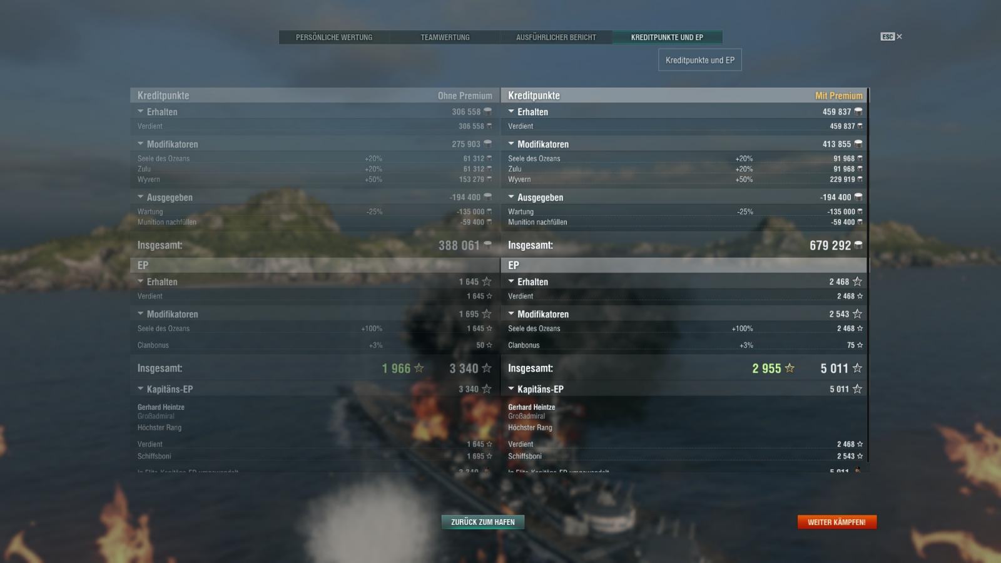This screenshot has height=563, width=1001.
Task: Click the credits icon beside 679 292 total
Action: point(858,245)
